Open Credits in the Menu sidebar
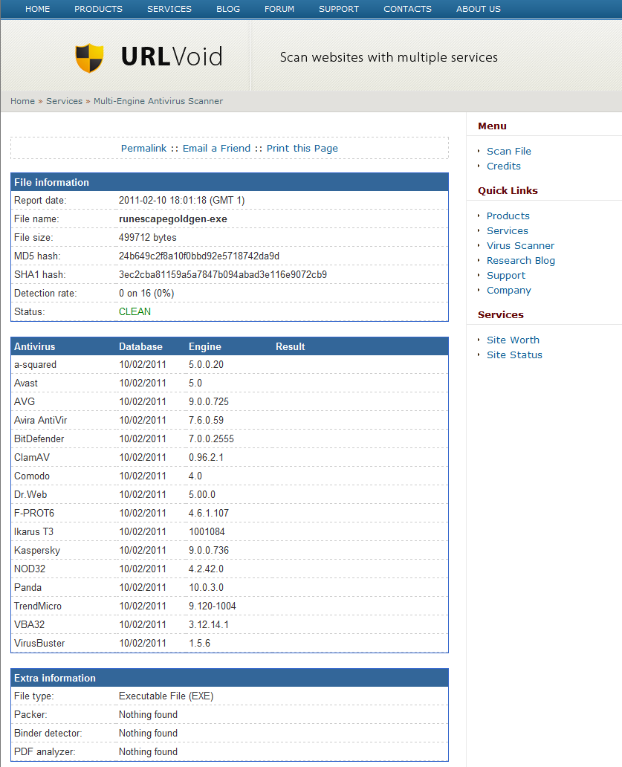 pyautogui.click(x=504, y=166)
